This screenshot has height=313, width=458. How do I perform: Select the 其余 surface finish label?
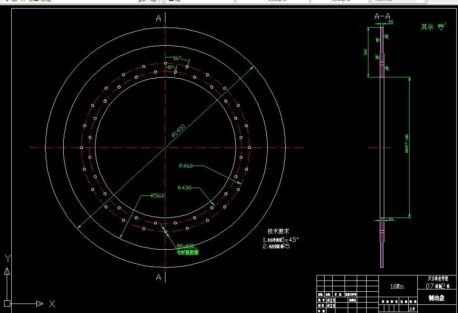[427, 27]
